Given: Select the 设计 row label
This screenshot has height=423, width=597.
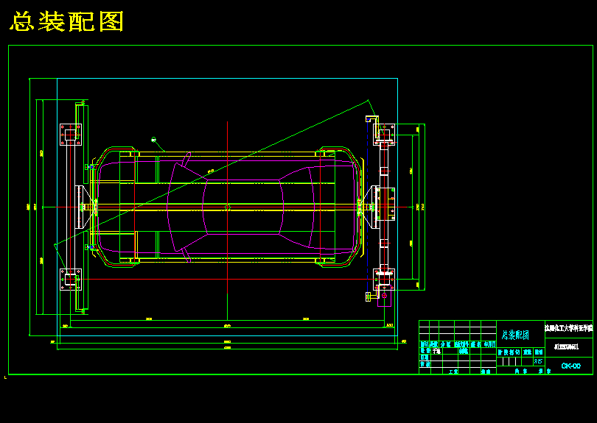Looking at the screenshot, I should [425, 351].
